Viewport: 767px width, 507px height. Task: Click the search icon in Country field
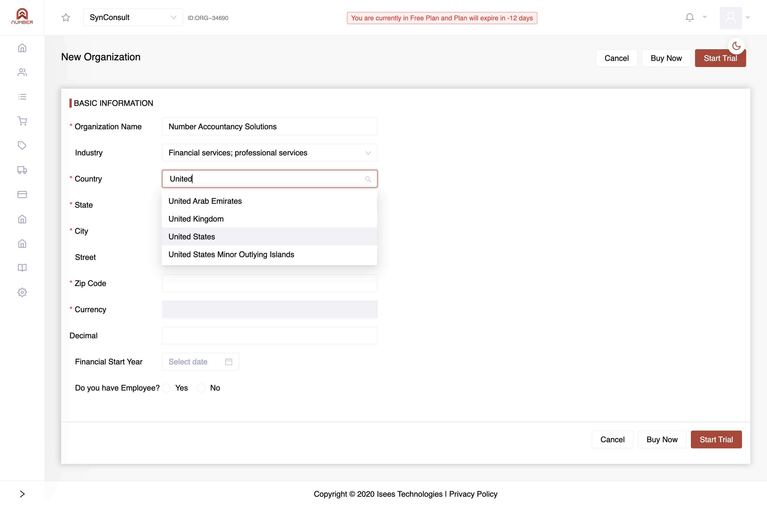[368, 179]
